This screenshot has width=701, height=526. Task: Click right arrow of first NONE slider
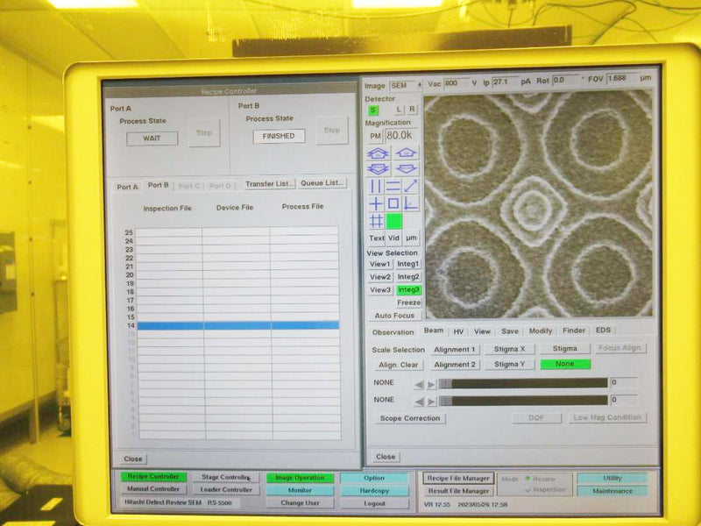coord(431,384)
